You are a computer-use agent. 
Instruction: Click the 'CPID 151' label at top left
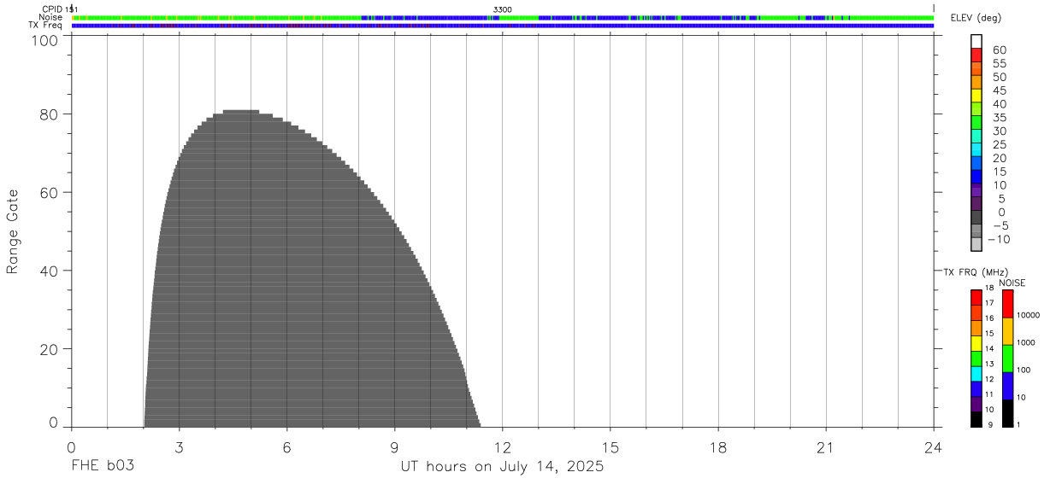point(60,9)
